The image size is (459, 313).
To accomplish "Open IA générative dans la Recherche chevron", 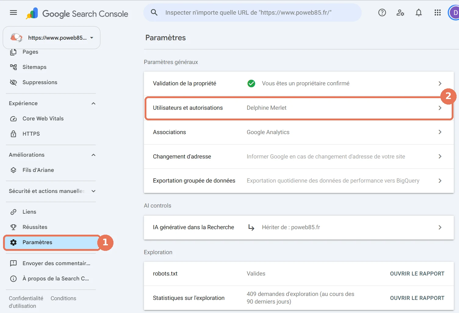I will point(440,227).
